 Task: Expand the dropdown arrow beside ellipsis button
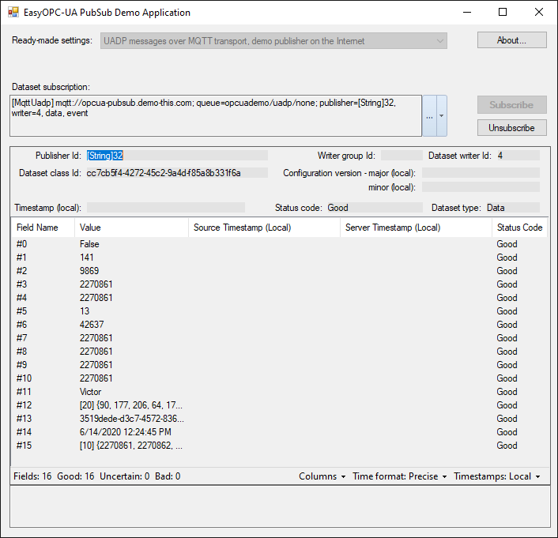tap(442, 116)
